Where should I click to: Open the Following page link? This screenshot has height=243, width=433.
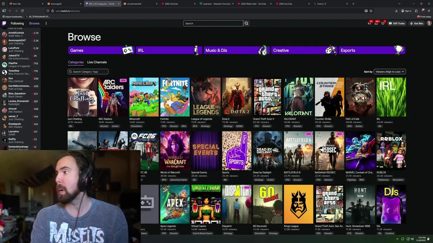17,23
